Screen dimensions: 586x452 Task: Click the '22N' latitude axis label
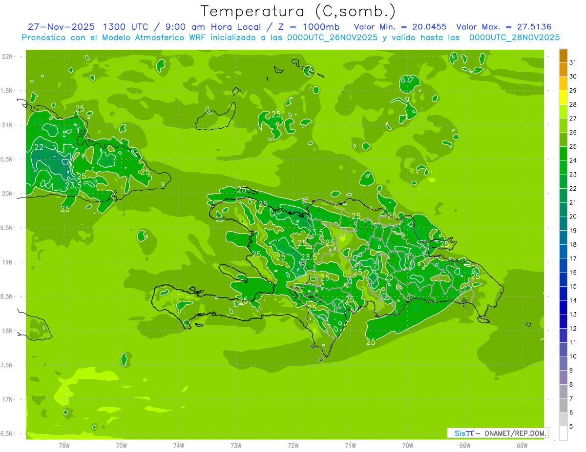[7, 57]
